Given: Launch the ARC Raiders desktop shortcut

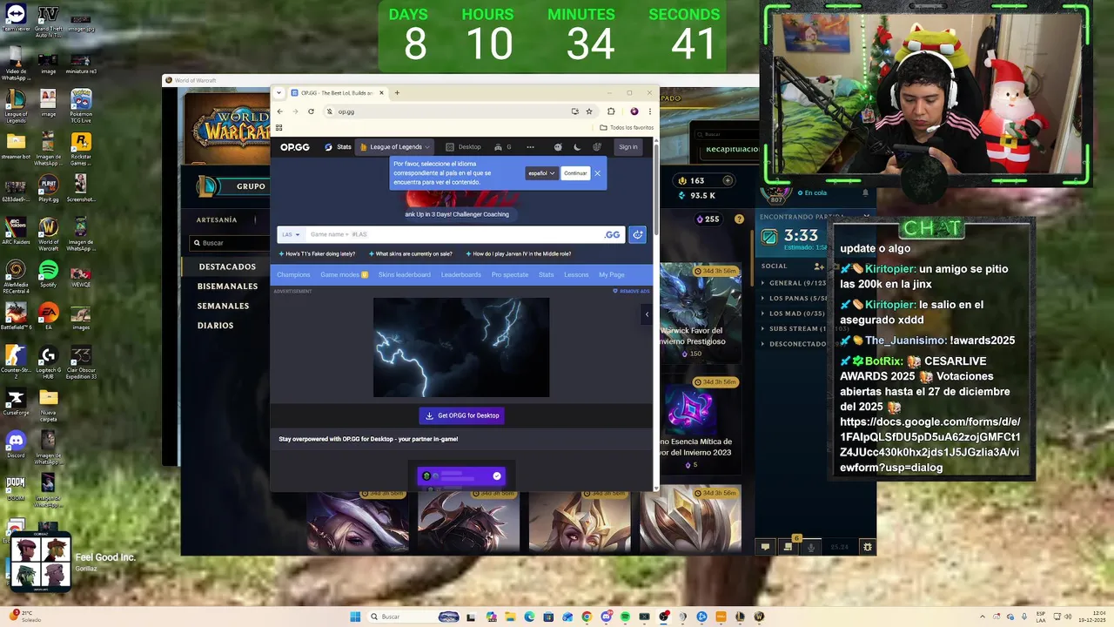Looking at the screenshot, I should click(16, 232).
